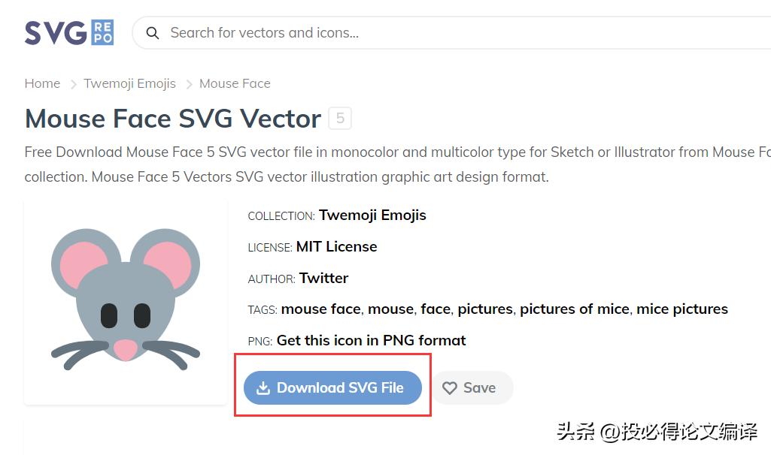Image resolution: width=771 pixels, height=455 pixels.
Task: Go to Home breadcrumb
Action: 42,83
